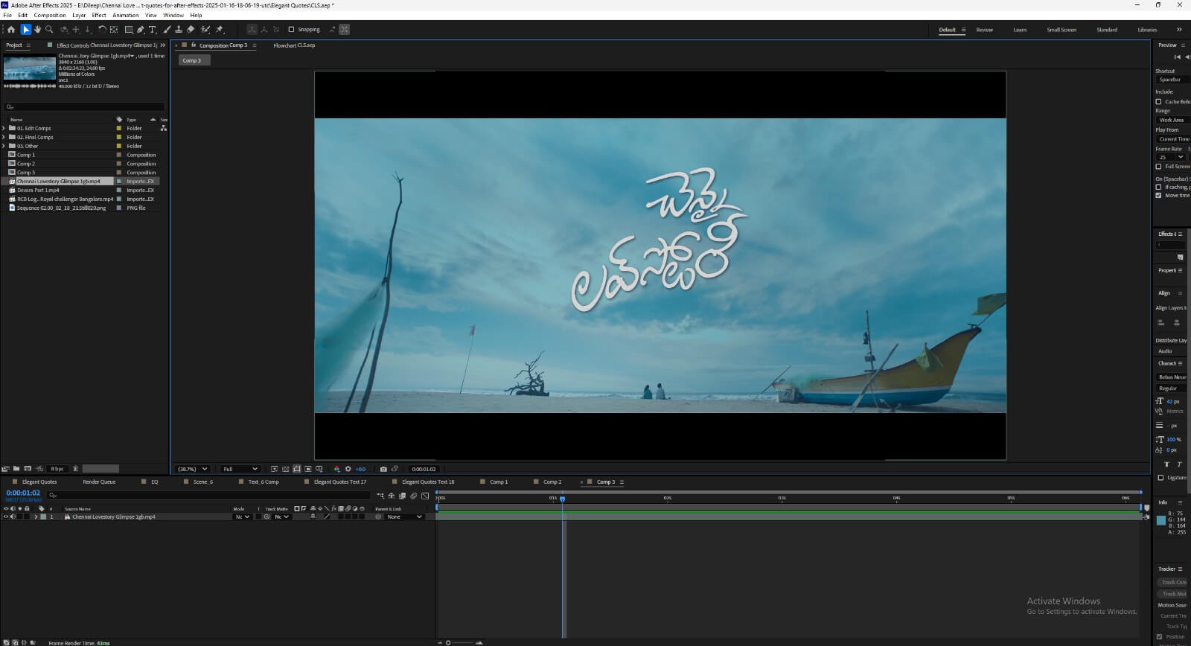Take a snapshot with the camera icon
The width and height of the screenshot is (1191, 646).
pos(383,469)
